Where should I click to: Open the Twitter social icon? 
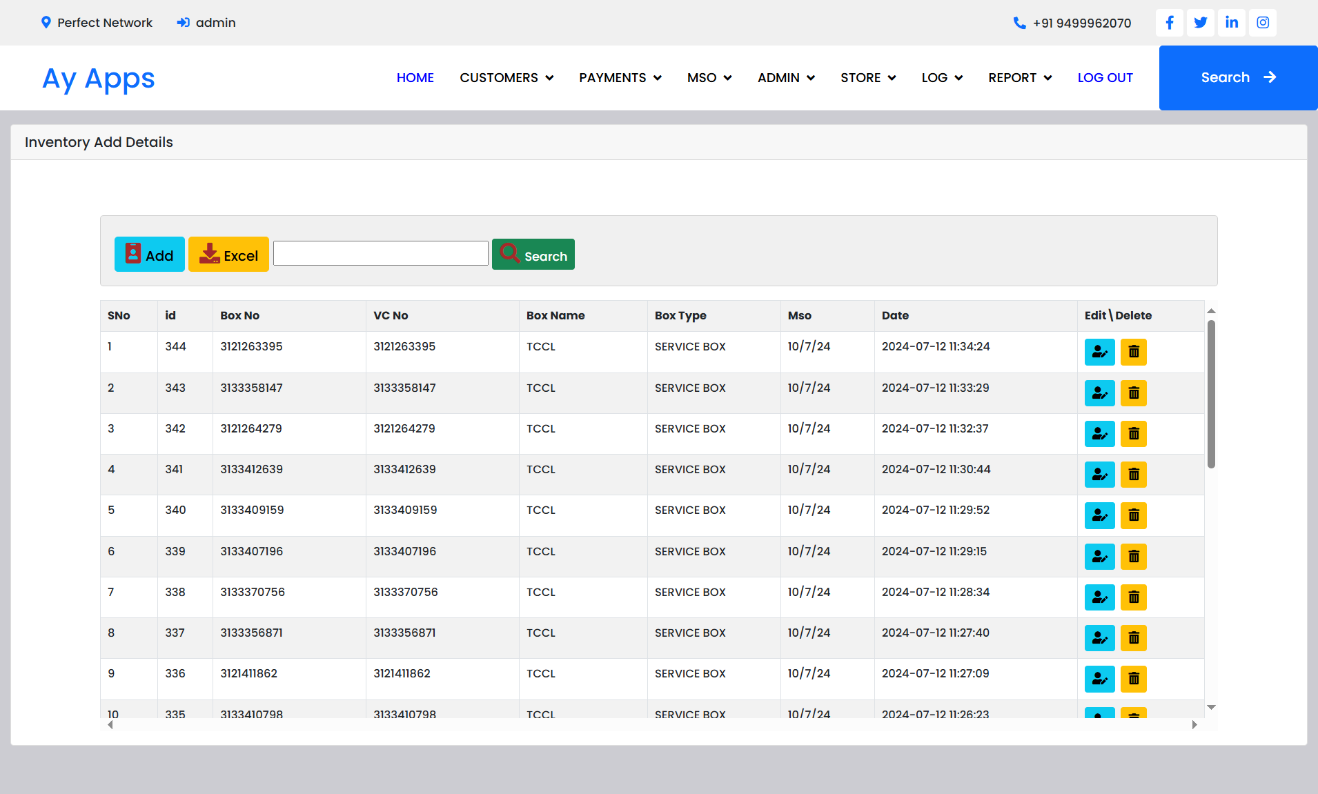click(x=1201, y=23)
